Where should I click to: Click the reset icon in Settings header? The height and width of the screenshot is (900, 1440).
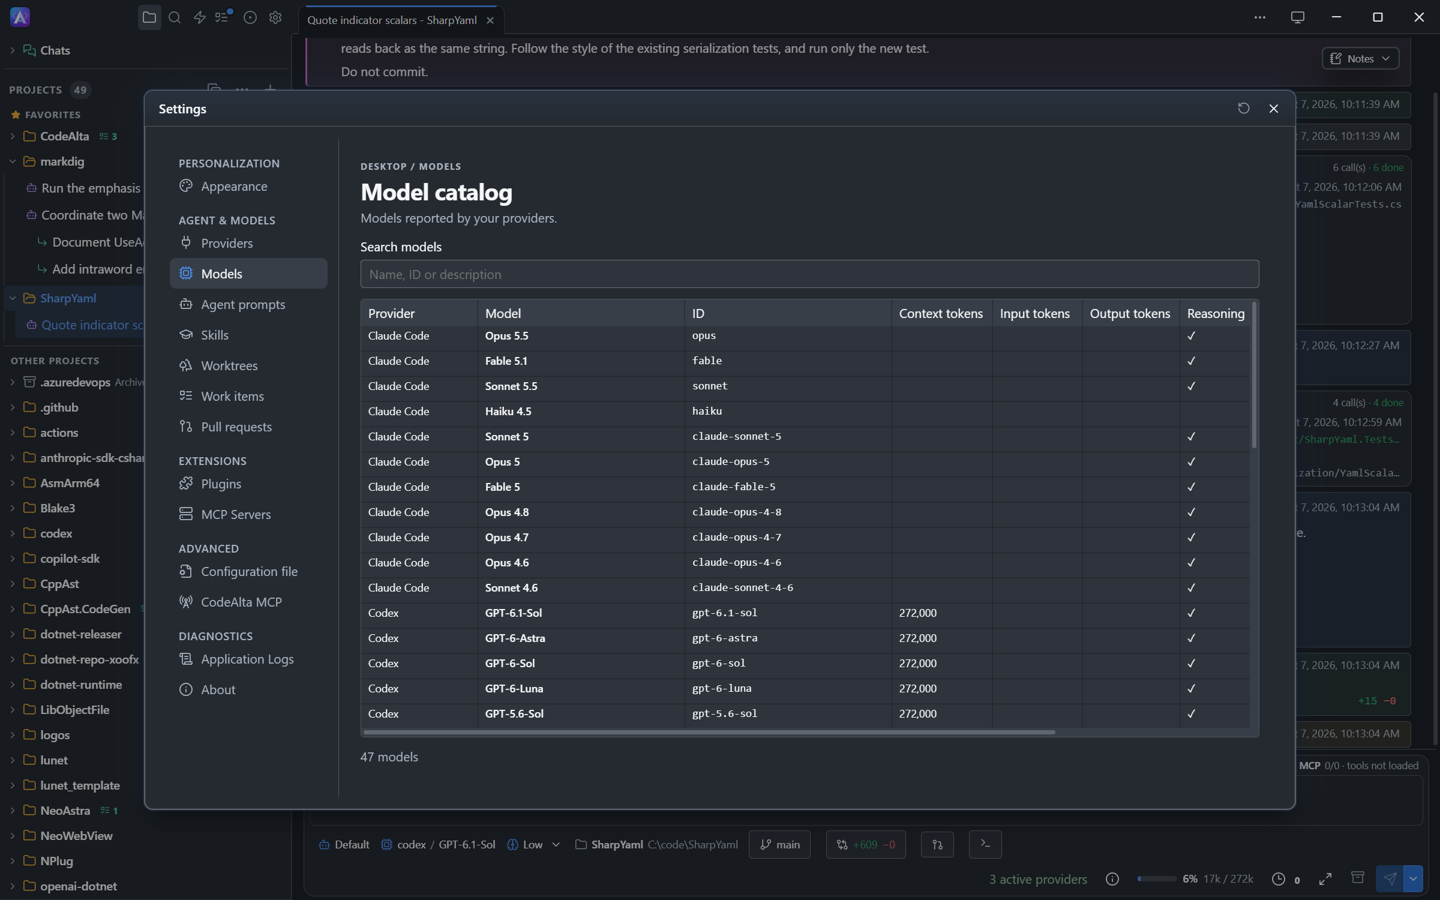coord(1244,109)
